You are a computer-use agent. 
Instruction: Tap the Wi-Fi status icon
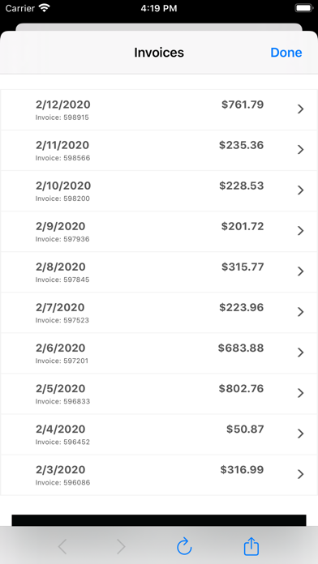point(45,8)
